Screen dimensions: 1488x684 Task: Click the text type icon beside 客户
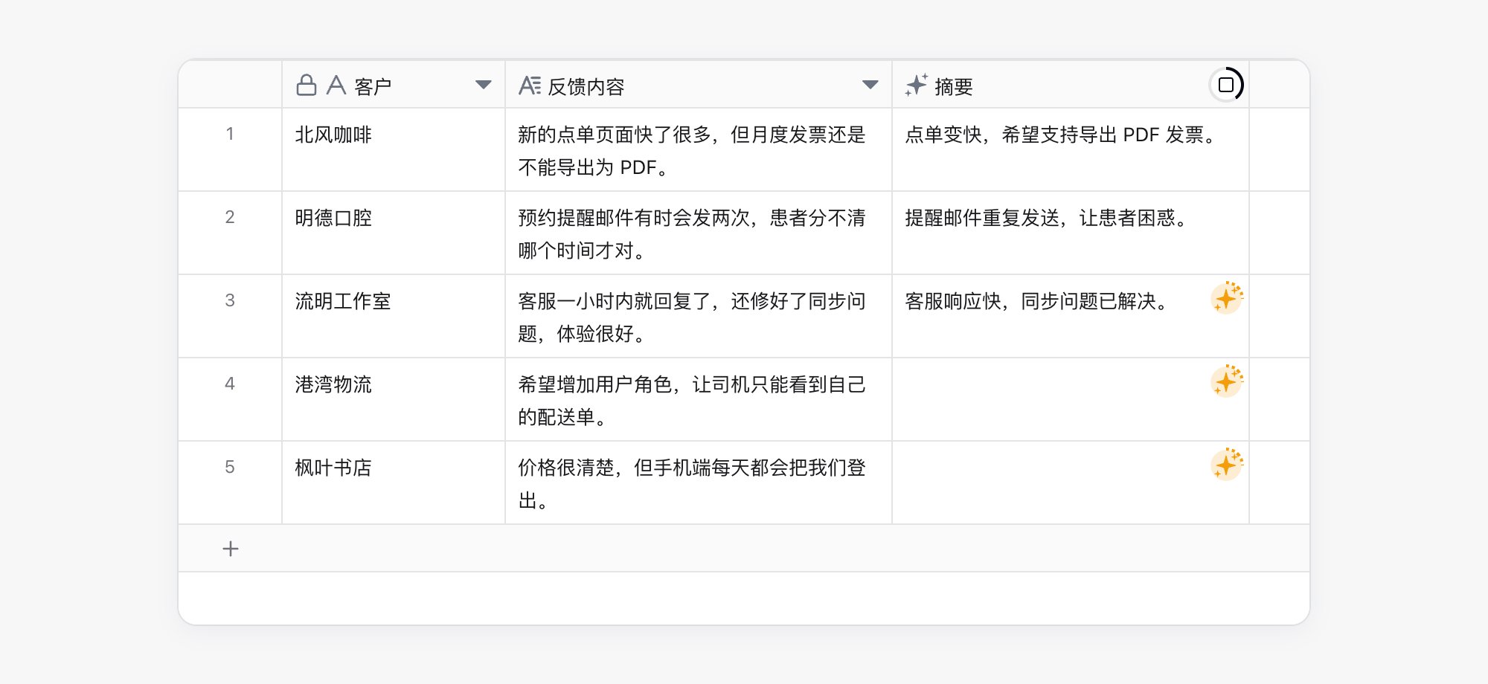pyautogui.click(x=336, y=85)
